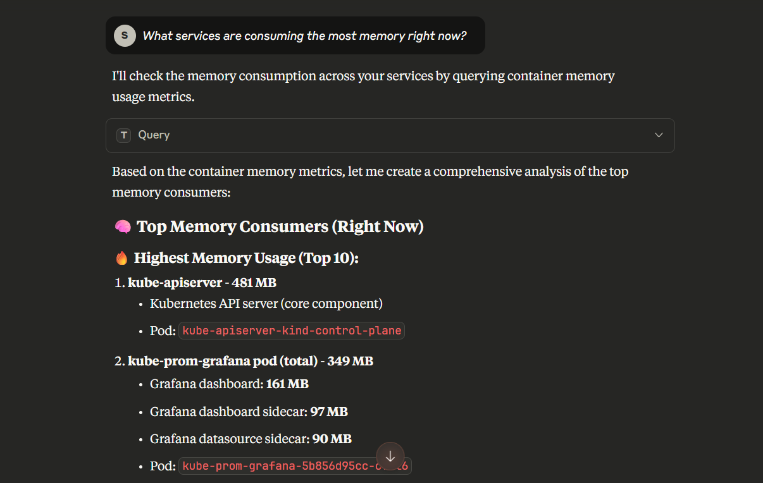
Task: Click the "Grafana dashboard: 161 MB" bullet
Action: [229, 384]
